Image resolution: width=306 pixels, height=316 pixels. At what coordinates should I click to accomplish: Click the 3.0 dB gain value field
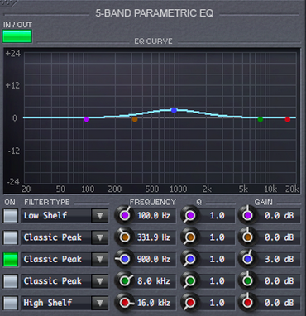279,259
